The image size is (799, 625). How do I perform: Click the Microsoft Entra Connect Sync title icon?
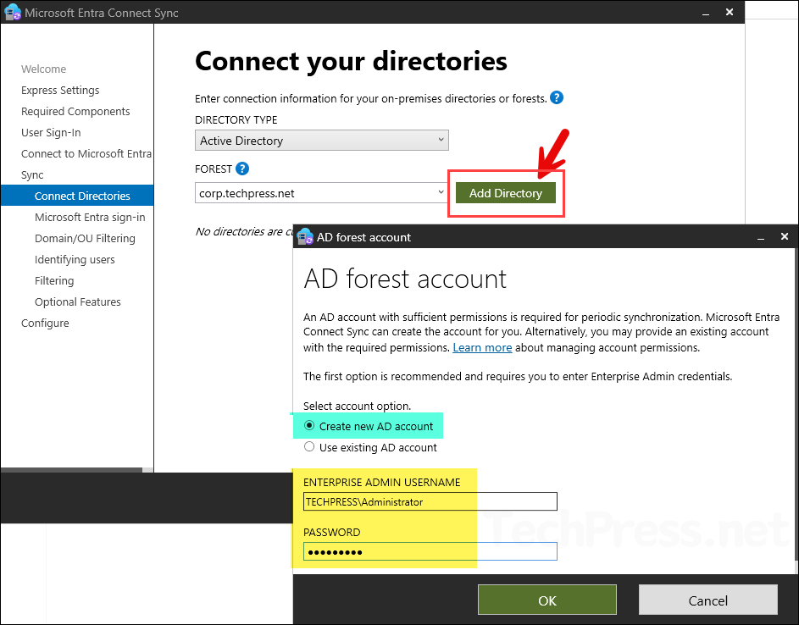(x=12, y=12)
